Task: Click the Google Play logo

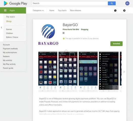Action: point(15,4)
